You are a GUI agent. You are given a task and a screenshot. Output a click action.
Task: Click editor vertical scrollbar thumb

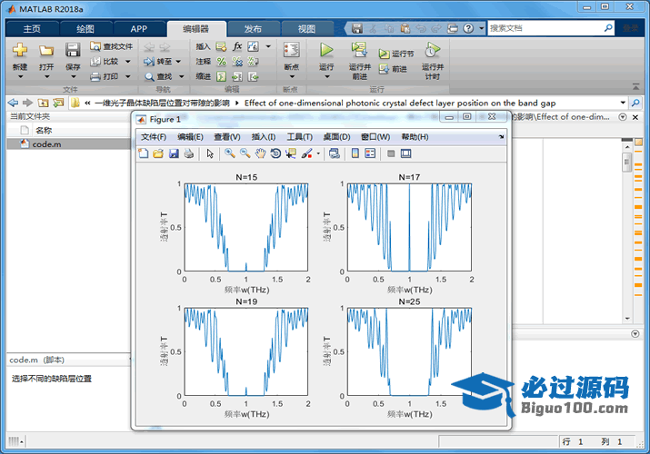point(626,162)
